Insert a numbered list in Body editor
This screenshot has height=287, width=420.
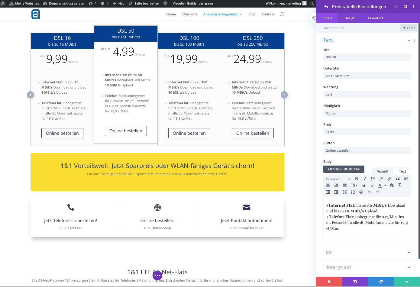point(381,179)
